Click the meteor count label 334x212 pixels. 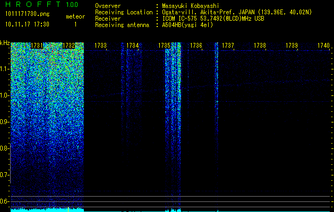(x=75, y=16)
